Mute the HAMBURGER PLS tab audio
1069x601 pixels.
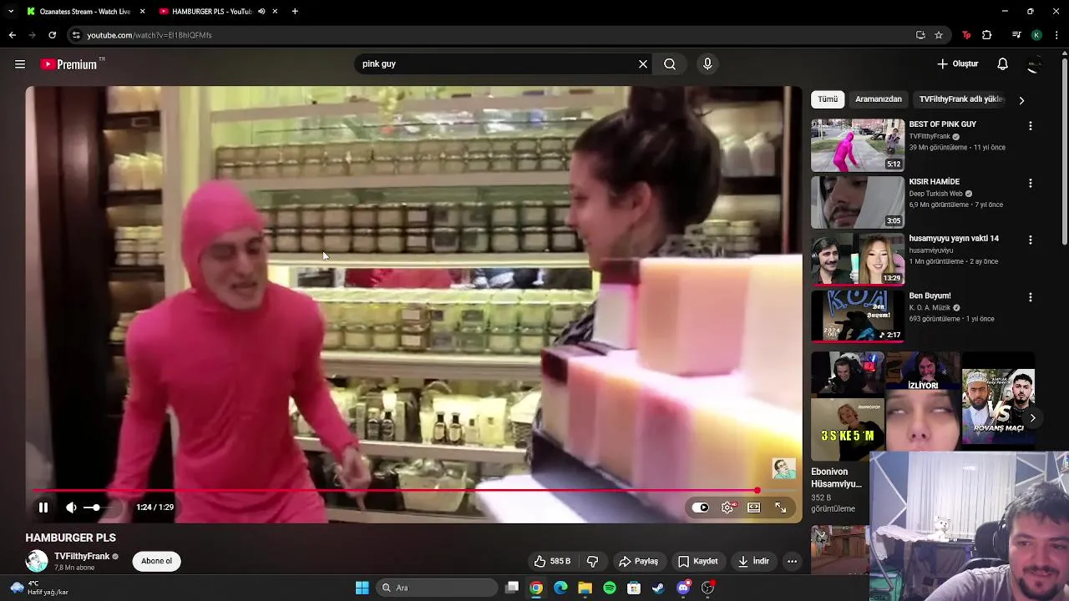coord(261,12)
